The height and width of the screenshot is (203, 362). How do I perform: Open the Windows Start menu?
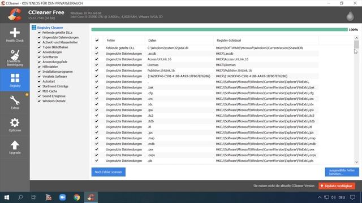pos(7,197)
